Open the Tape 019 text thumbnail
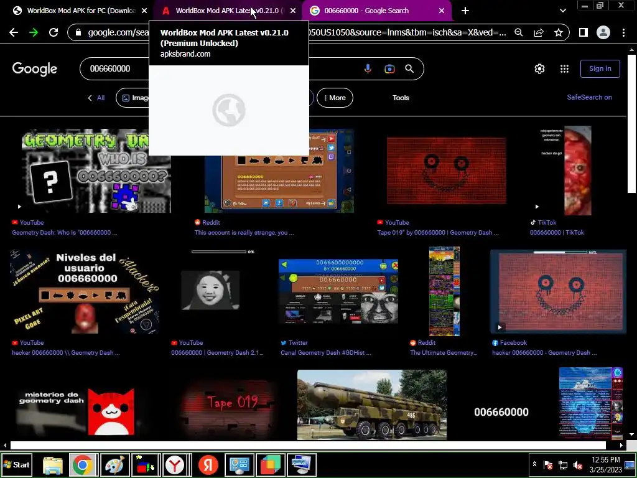637x478 pixels. (228, 408)
